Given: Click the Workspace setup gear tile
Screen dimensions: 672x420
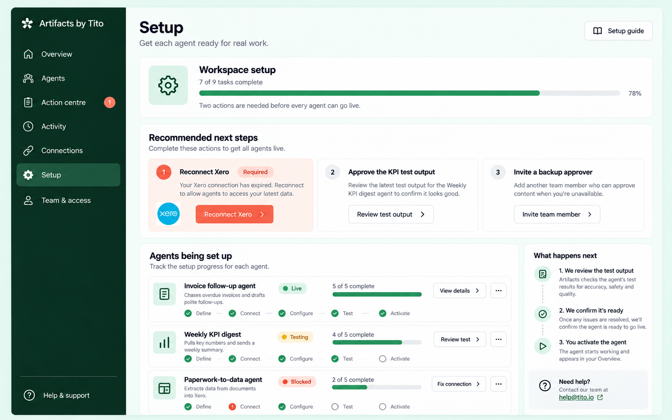Looking at the screenshot, I should 168,85.
